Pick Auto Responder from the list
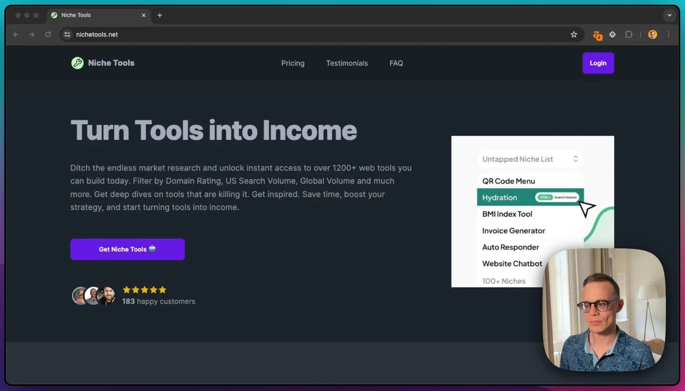Image resolution: width=685 pixels, height=391 pixels. [x=510, y=247]
